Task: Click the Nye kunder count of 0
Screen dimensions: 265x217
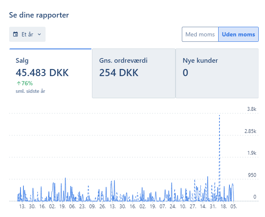Action: click(x=186, y=72)
